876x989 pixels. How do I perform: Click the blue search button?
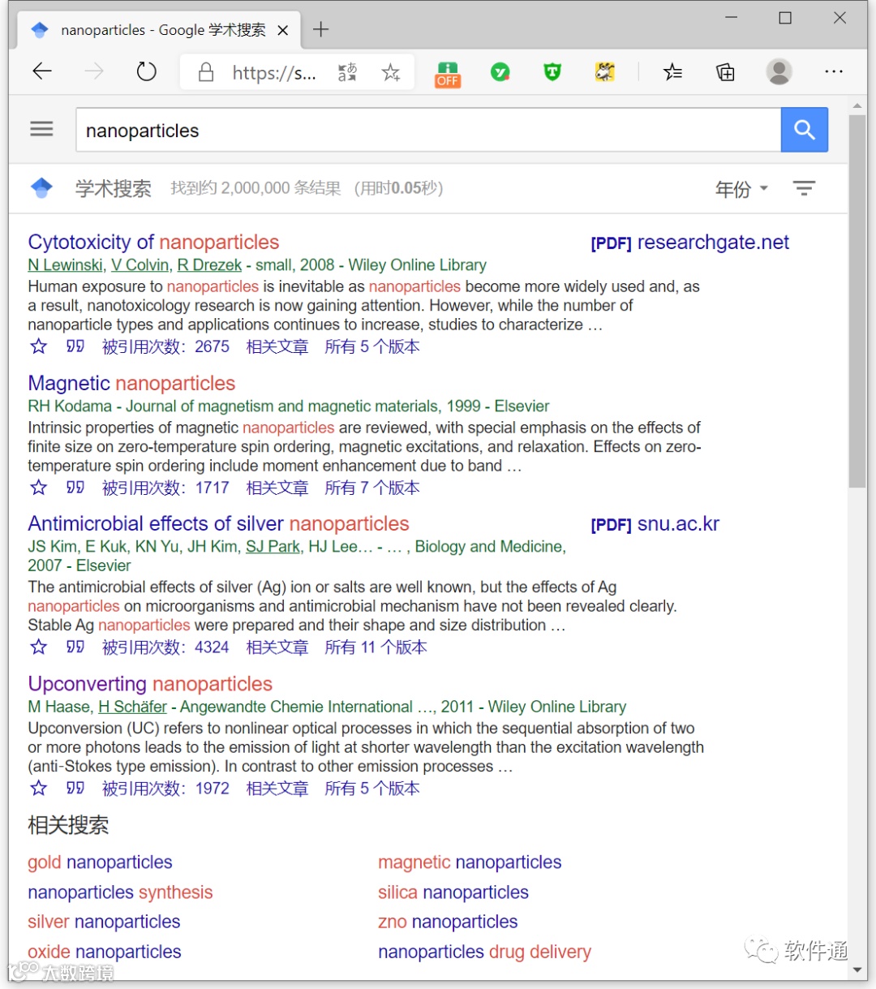pyautogui.click(x=805, y=129)
